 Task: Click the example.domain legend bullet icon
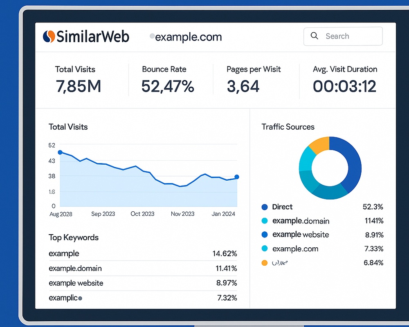click(x=264, y=221)
